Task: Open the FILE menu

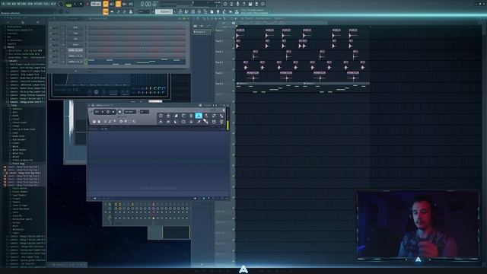Action: pos(4,4)
